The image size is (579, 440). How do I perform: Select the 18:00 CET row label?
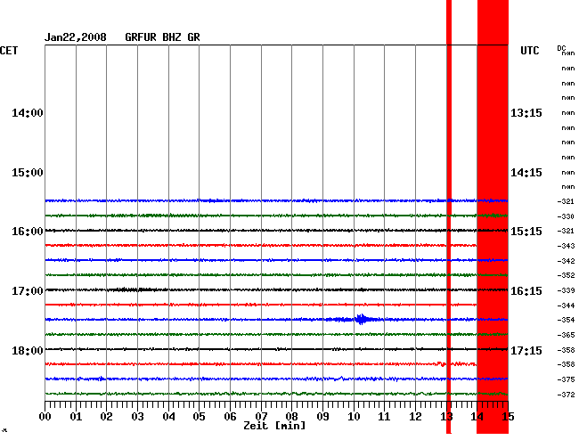tap(28, 350)
